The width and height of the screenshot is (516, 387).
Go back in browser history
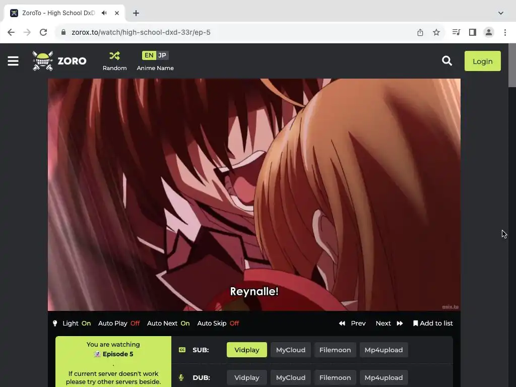coord(11,32)
